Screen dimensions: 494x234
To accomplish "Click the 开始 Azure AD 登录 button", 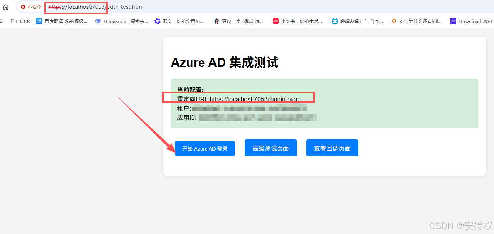I will [x=205, y=148].
